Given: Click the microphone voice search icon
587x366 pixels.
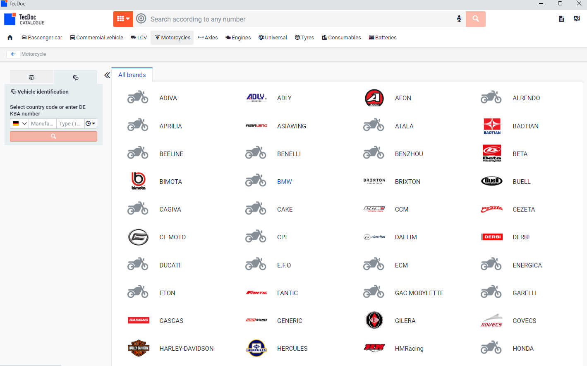Looking at the screenshot, I should pos(459,19).
